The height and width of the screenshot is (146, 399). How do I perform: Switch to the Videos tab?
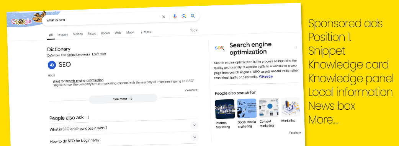tap(78, 34)
